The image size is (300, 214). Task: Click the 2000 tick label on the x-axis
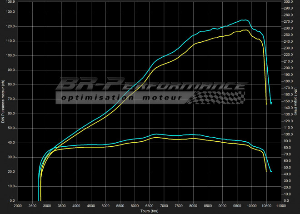tap(18, 205)
